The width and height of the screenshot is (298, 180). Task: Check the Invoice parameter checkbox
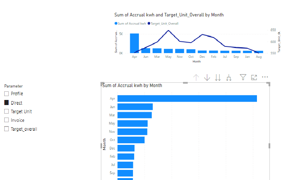click(7, 120)
